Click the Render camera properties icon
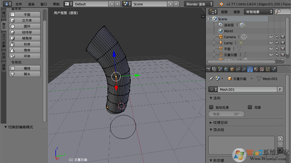 (x=209, y=69)
